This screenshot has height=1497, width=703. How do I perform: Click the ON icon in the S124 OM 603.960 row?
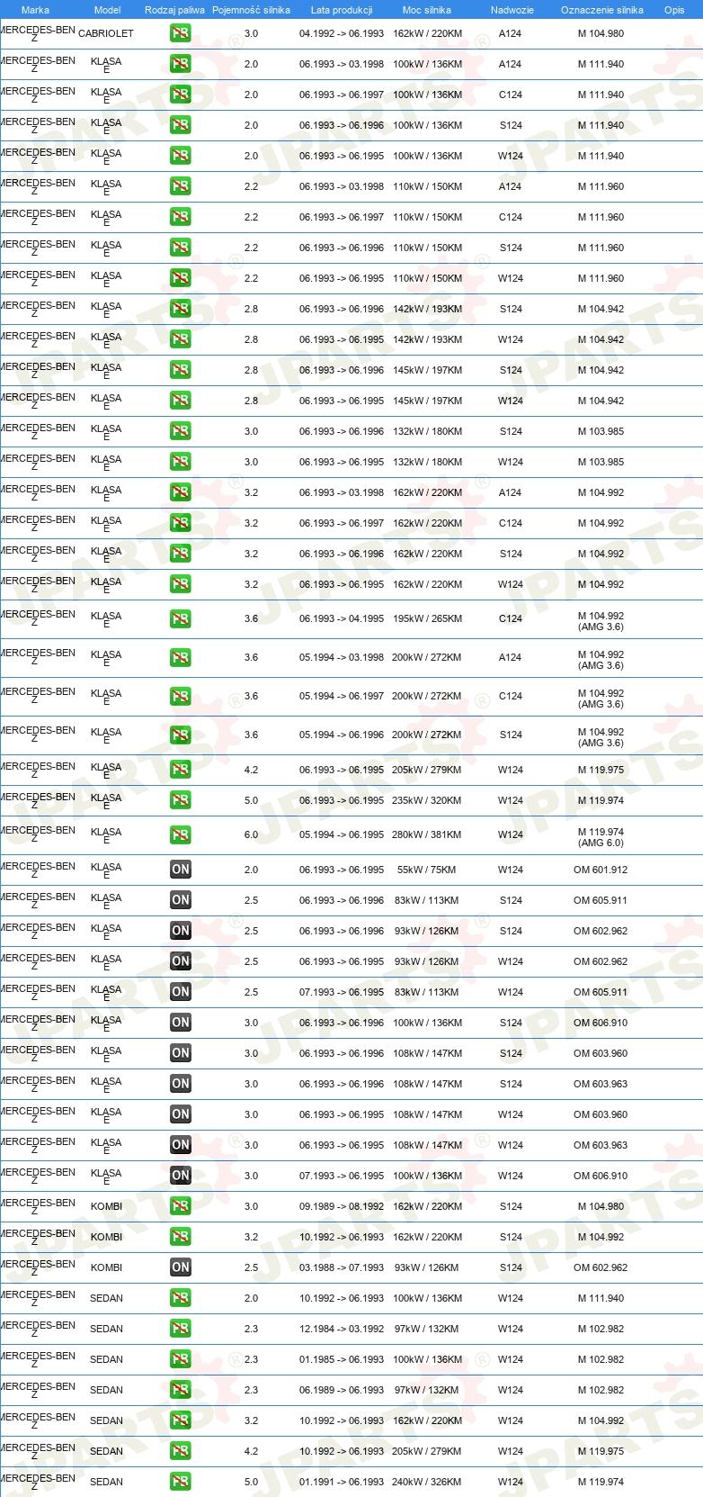point(181,1053)
